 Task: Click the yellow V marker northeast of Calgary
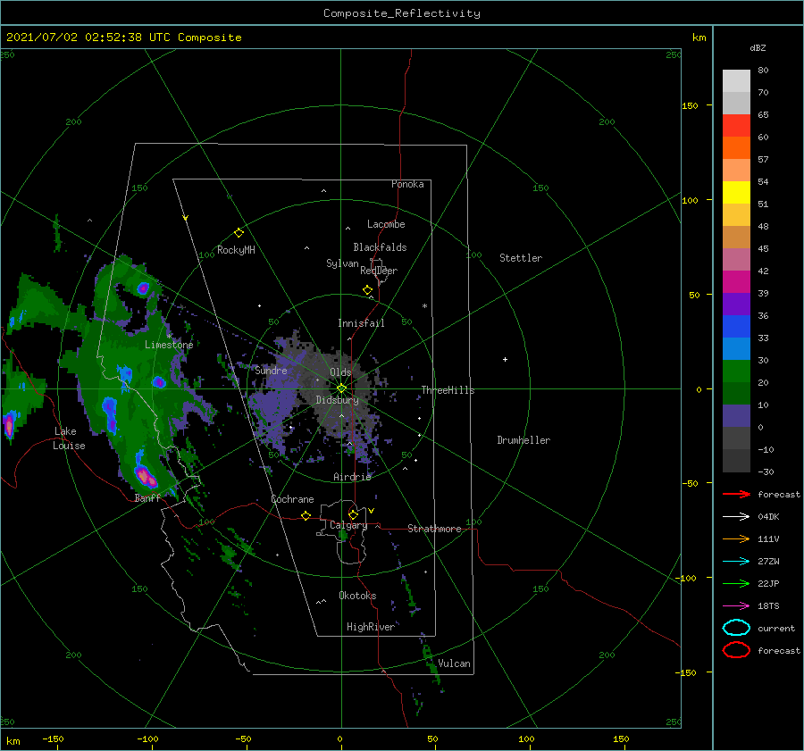[x=371, y=511]
